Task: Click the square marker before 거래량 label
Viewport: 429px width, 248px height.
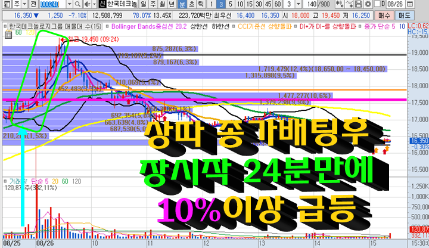Action: [5, 181]
